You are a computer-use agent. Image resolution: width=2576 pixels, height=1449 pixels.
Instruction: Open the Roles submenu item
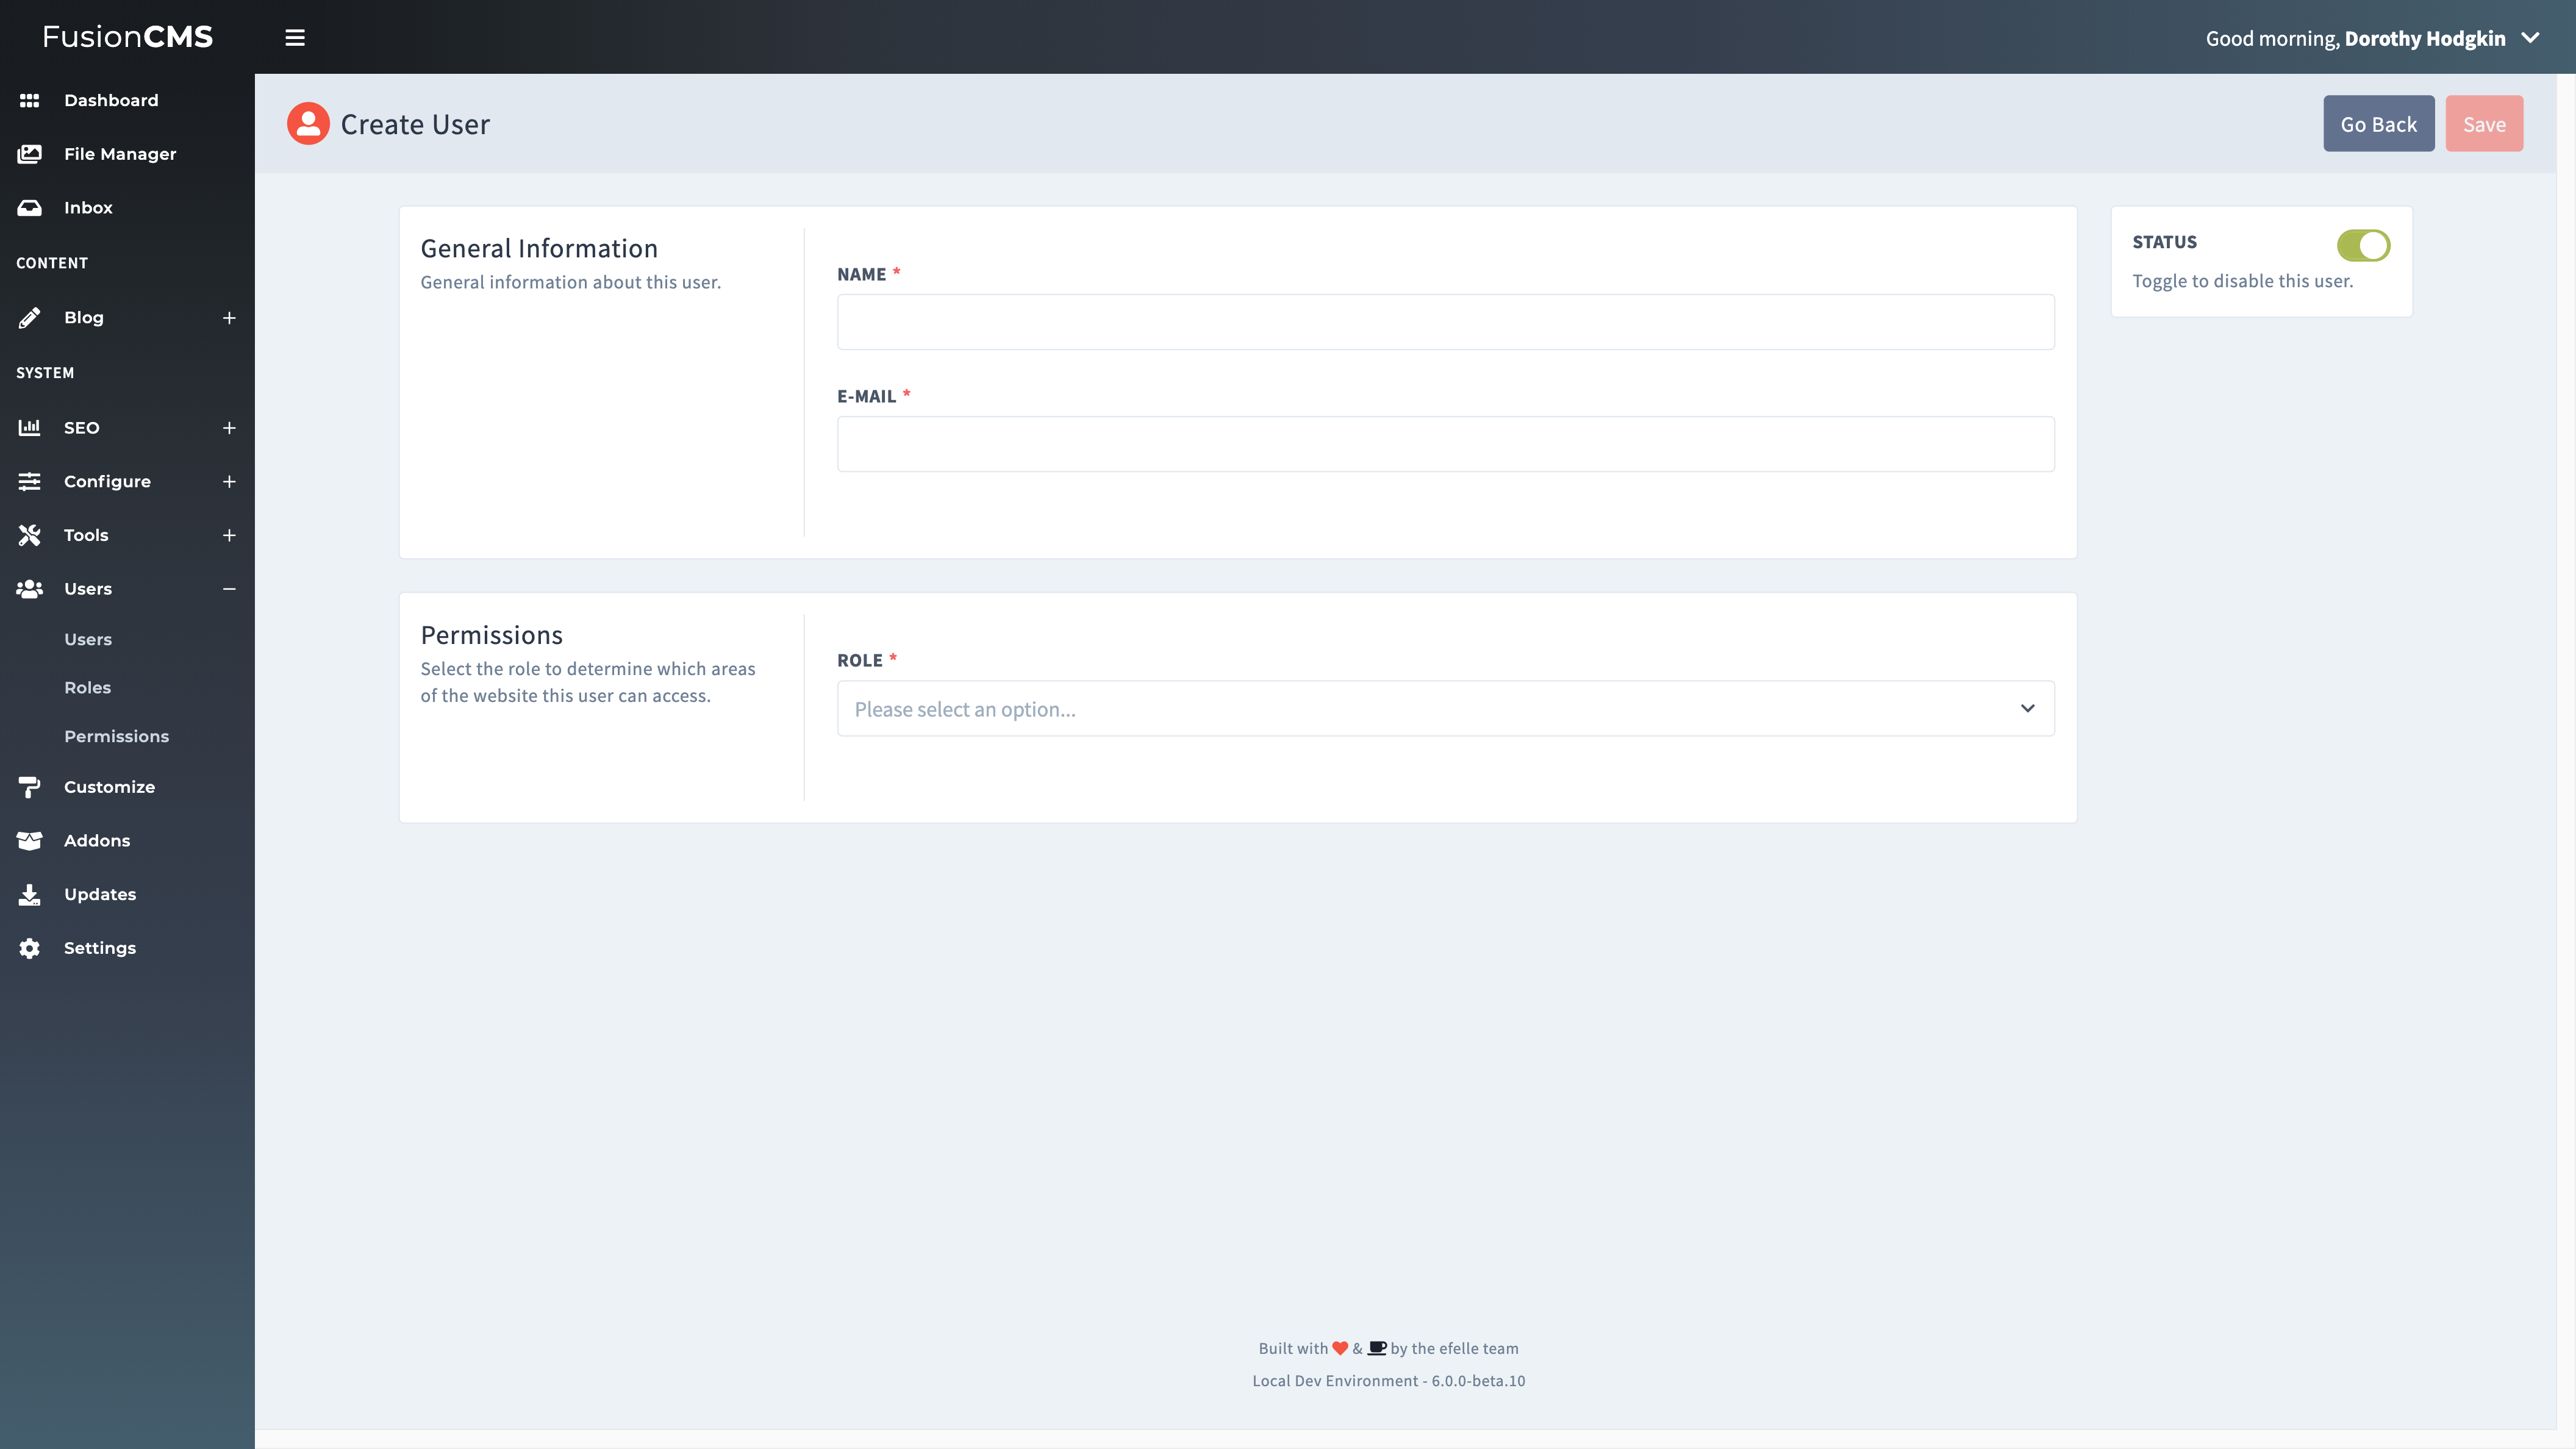click(x=88, y=688)
